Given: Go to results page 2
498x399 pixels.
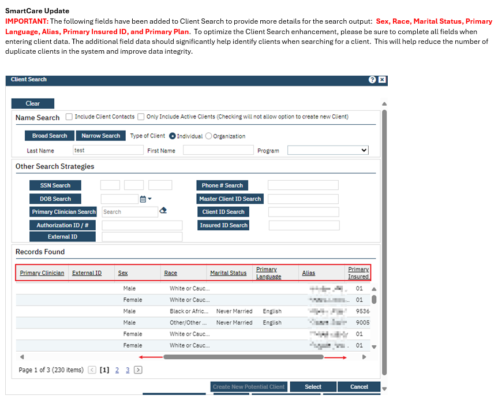Looking at the screenshot, I should click(117, 370).
